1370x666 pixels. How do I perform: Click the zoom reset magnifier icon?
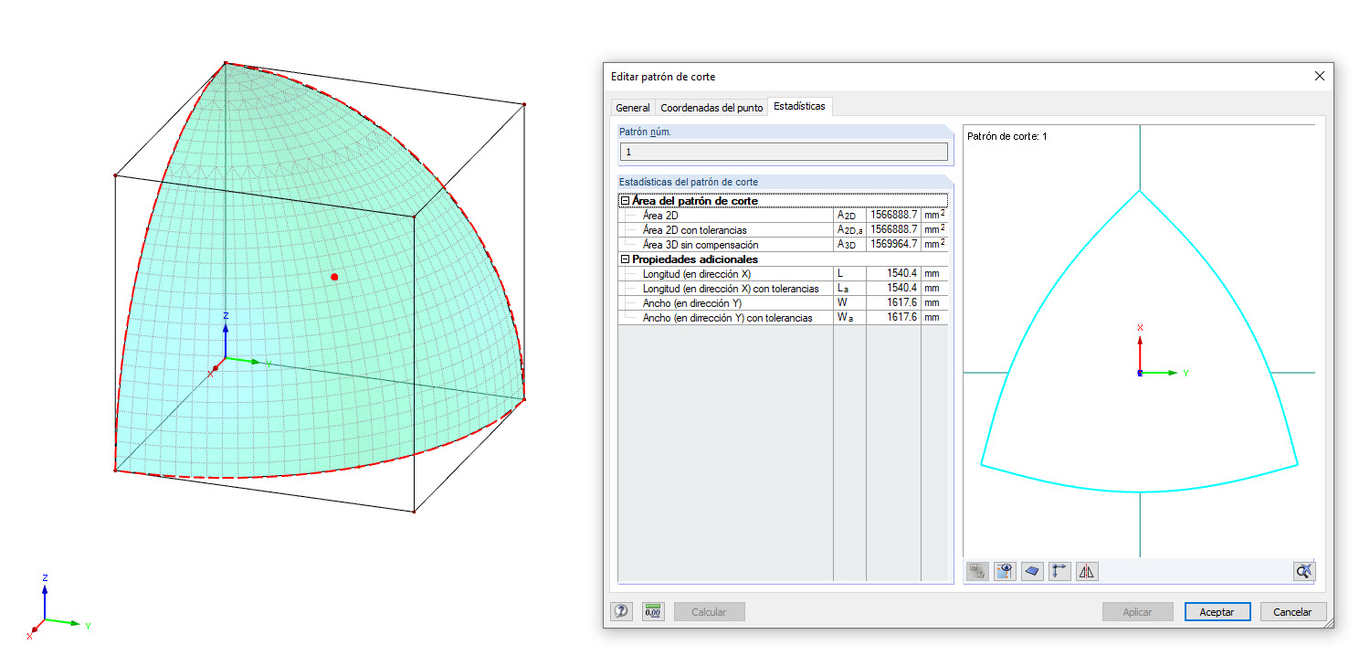[1304, 572]
